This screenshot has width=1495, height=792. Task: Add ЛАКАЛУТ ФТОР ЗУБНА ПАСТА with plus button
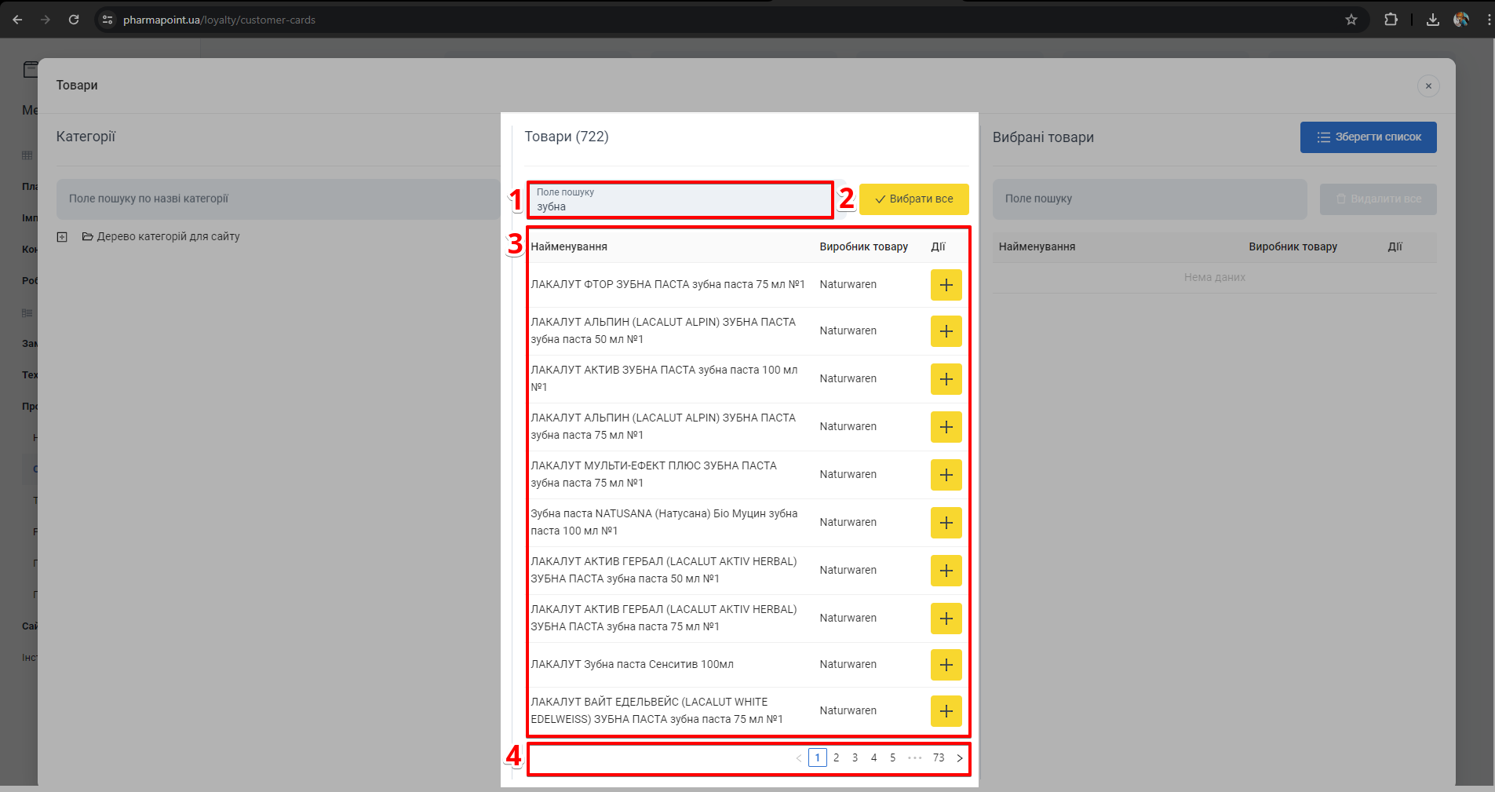(946, 285)
